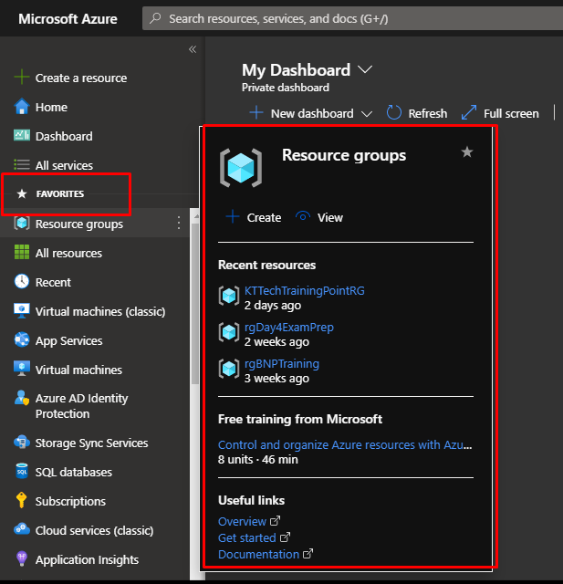Open the Recent clock icon
The height and width of the screenshot is (584, 563).
click(x=22, y=282)
